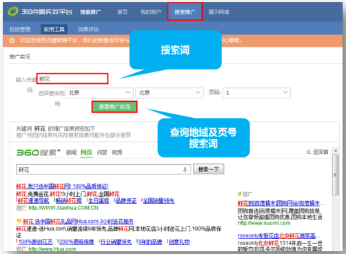The height and width of the screenshot is (254, 346).
Task: Open the 我的账户 navigation tab
Action: click(x=151, y=12)
